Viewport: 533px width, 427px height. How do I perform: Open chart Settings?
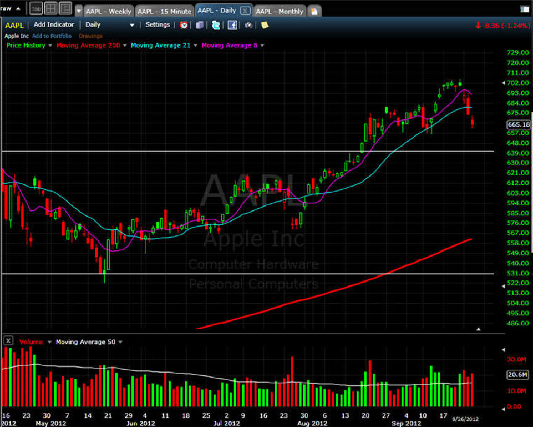pos(158,25)
